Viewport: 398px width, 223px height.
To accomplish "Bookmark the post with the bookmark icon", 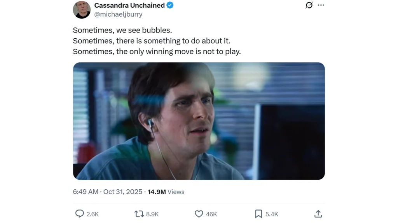I will pyautogui.click(x=258, y=214).
